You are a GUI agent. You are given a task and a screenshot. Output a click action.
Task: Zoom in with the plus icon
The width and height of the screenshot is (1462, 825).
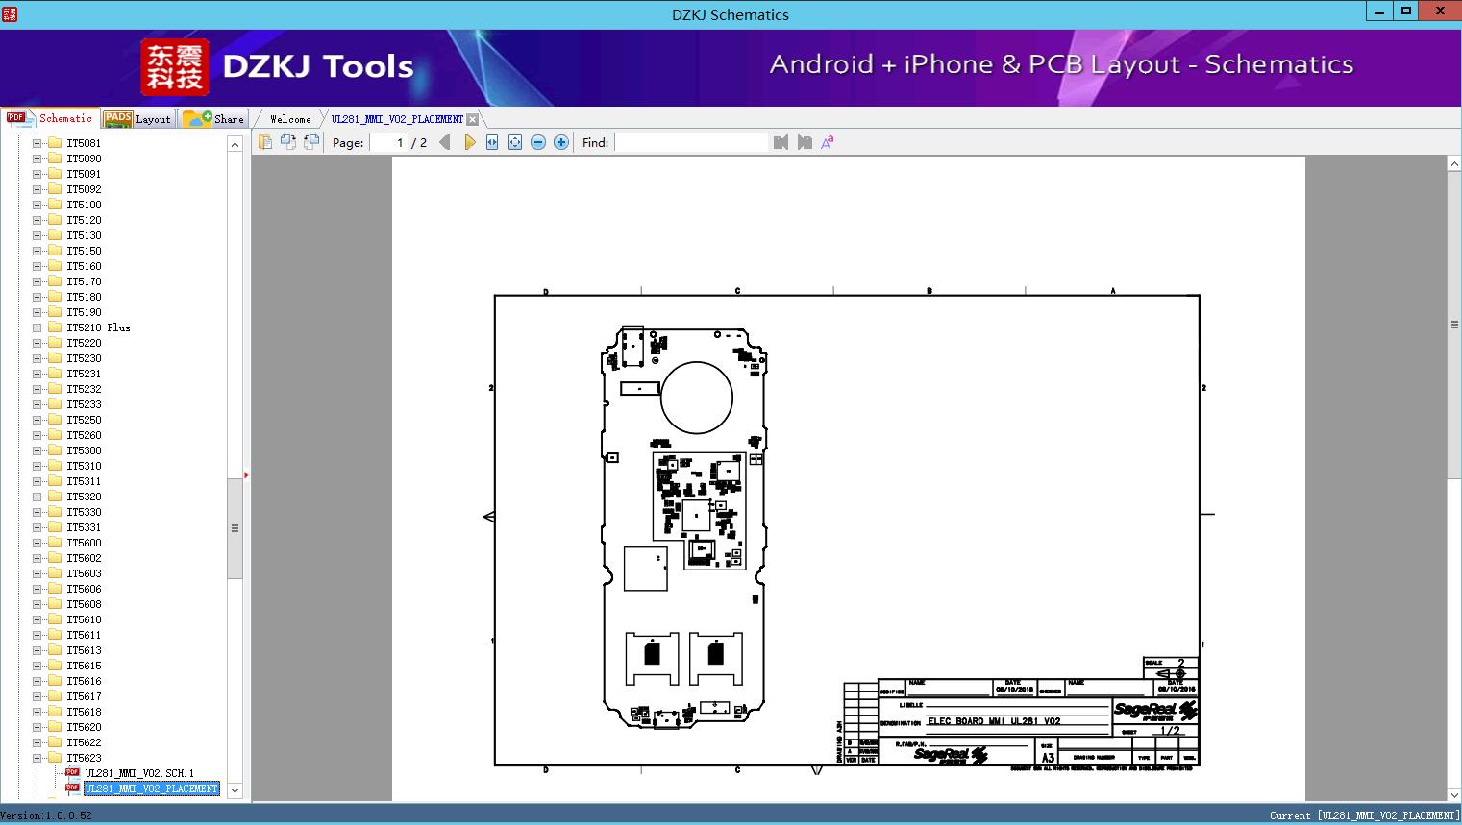coord(561,142)
